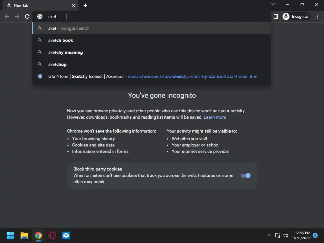Screen dimensions: 324x243
Task: Click 'You've gone Incognito' heading
Action: pos(162,96)
